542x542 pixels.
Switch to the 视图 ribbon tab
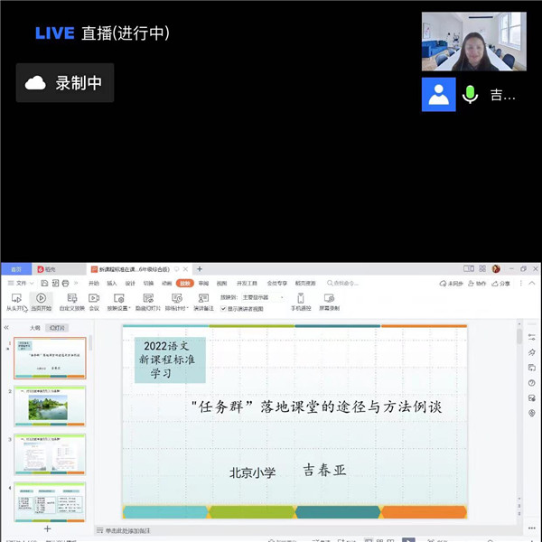[x=221, y=283]
